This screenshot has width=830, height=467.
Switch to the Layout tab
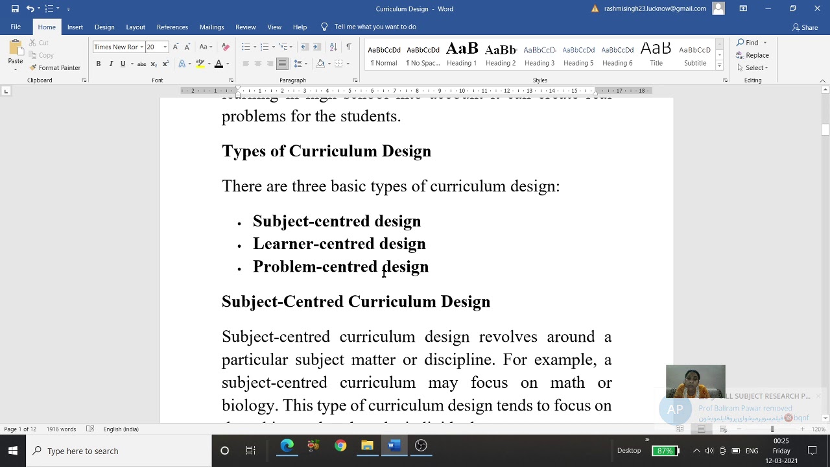tap(136, 27)
